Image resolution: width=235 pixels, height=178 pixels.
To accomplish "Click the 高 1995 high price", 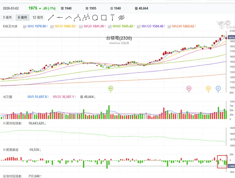I will [x=91, y=8].
